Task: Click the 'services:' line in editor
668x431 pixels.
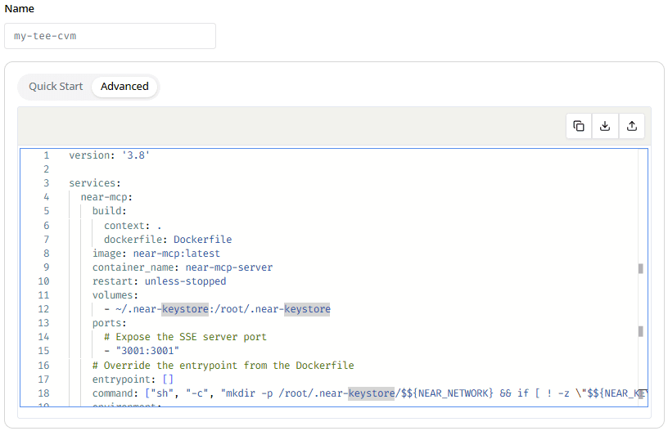Action: 95,183
